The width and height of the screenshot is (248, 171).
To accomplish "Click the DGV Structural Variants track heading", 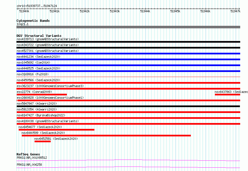I will point(39,36).
